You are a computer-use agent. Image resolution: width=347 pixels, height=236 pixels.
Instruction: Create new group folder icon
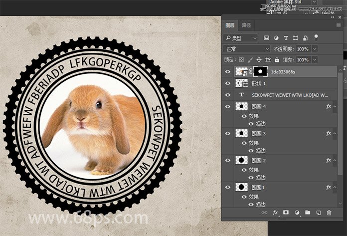[308, 213]
